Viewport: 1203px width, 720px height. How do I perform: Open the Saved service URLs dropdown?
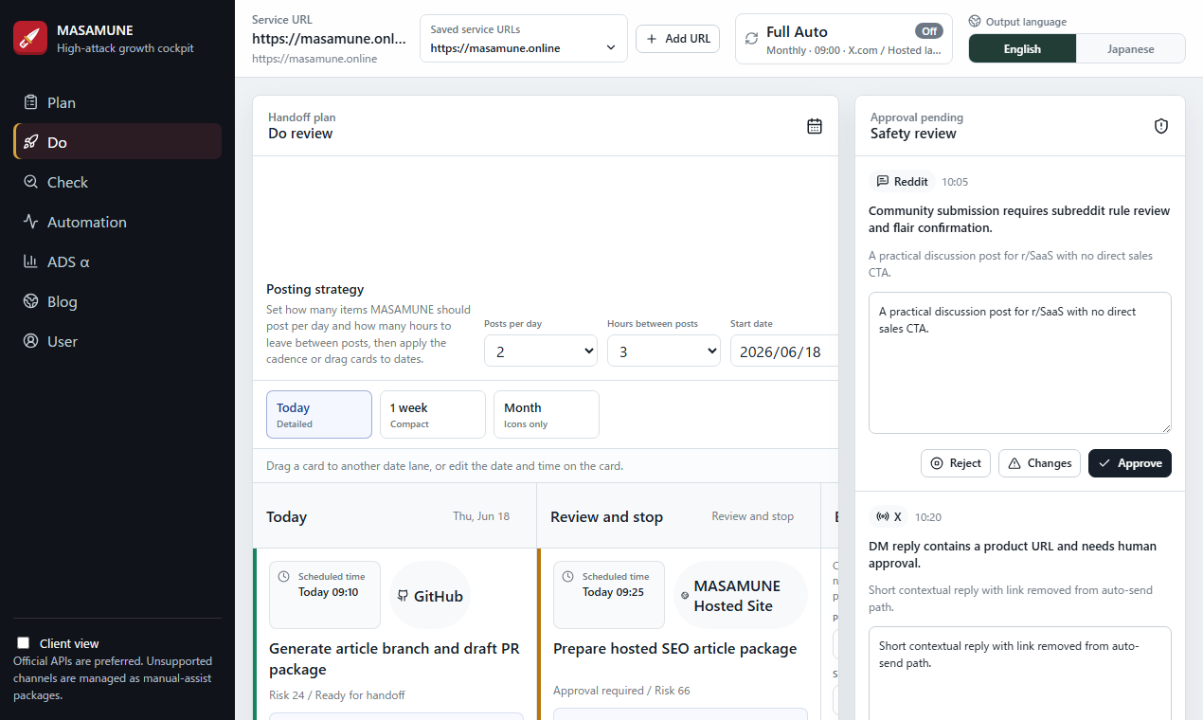pos(524,47)
